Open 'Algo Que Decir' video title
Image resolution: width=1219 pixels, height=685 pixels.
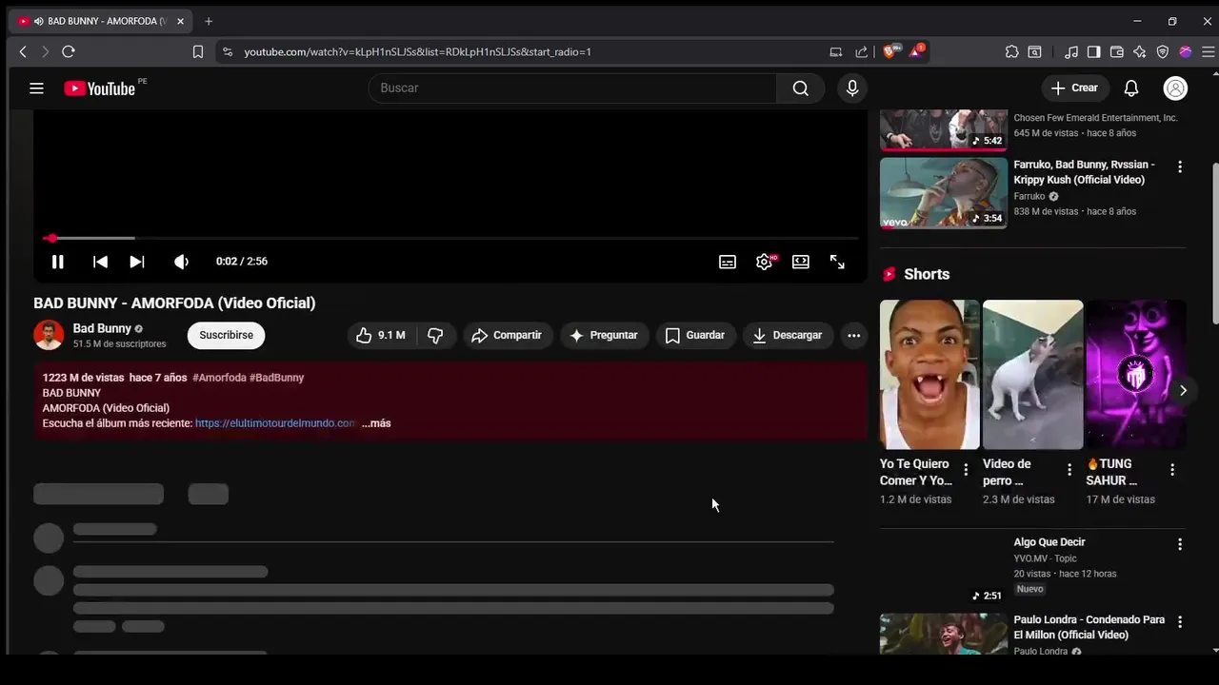click(1049, 542)
